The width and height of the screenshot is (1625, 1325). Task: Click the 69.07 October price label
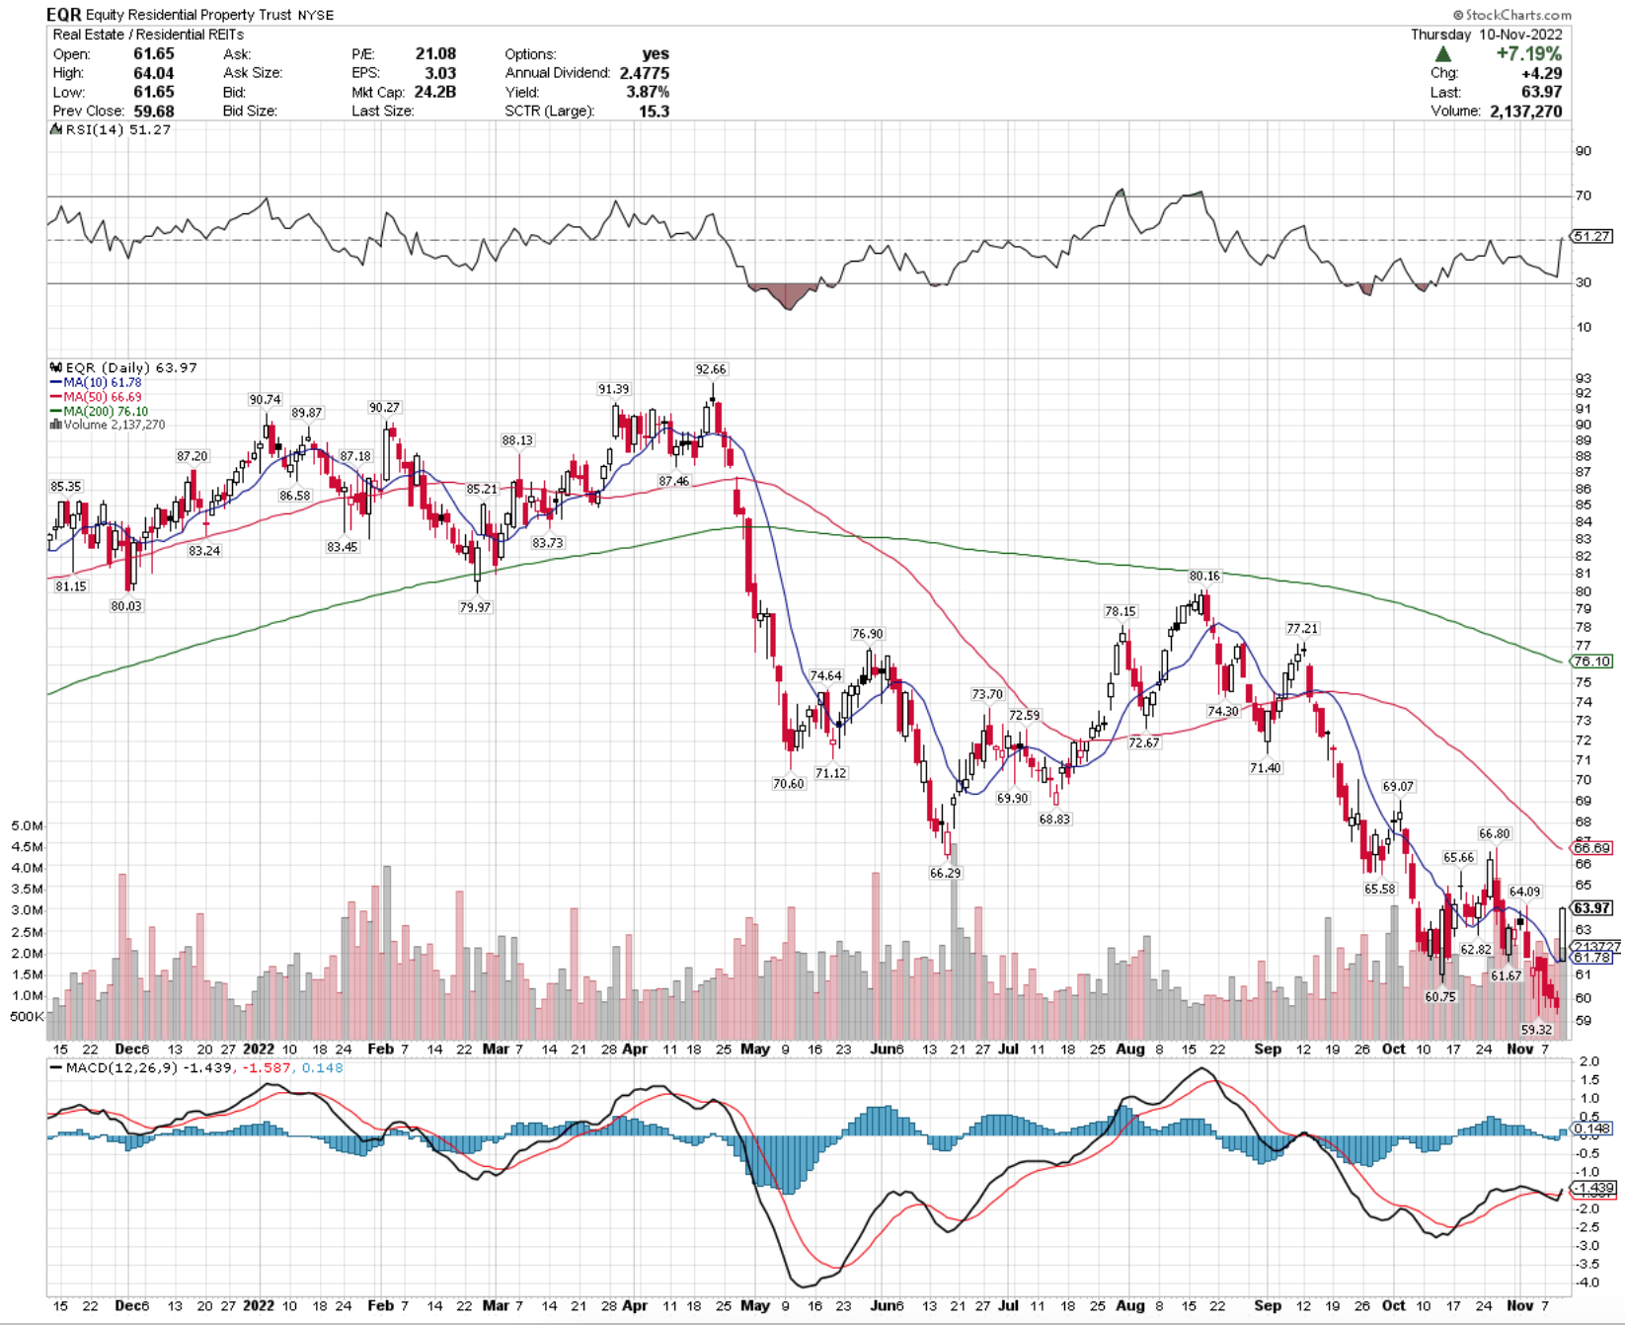(1398, 786)
